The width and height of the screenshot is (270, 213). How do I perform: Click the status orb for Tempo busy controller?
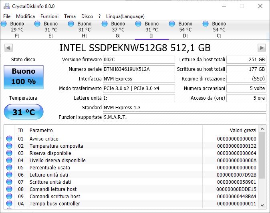tap(9, 203)
